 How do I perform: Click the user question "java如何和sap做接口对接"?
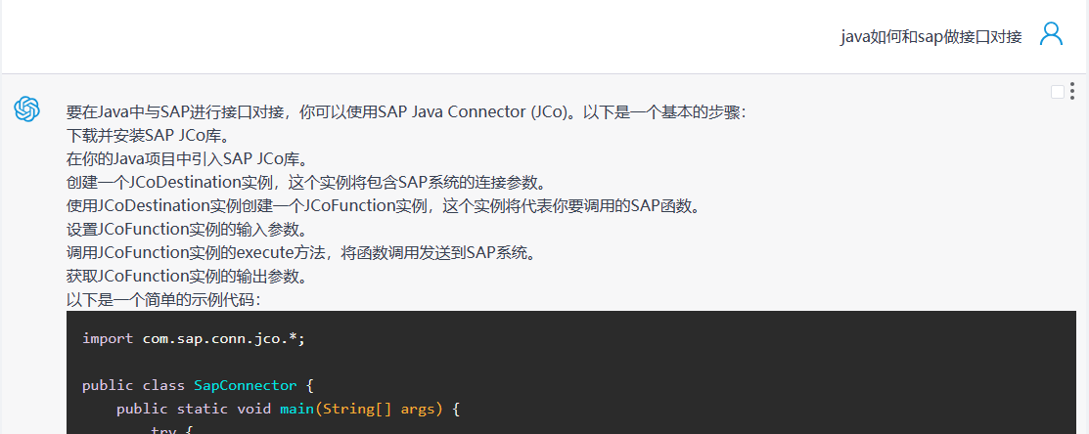tap(930, 37)
